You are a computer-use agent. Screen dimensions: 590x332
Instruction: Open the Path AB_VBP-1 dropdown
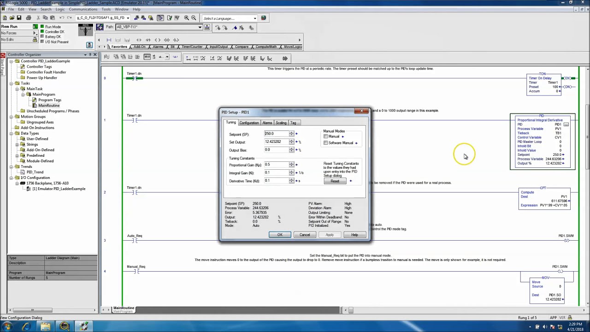click(x=200, y=27)
